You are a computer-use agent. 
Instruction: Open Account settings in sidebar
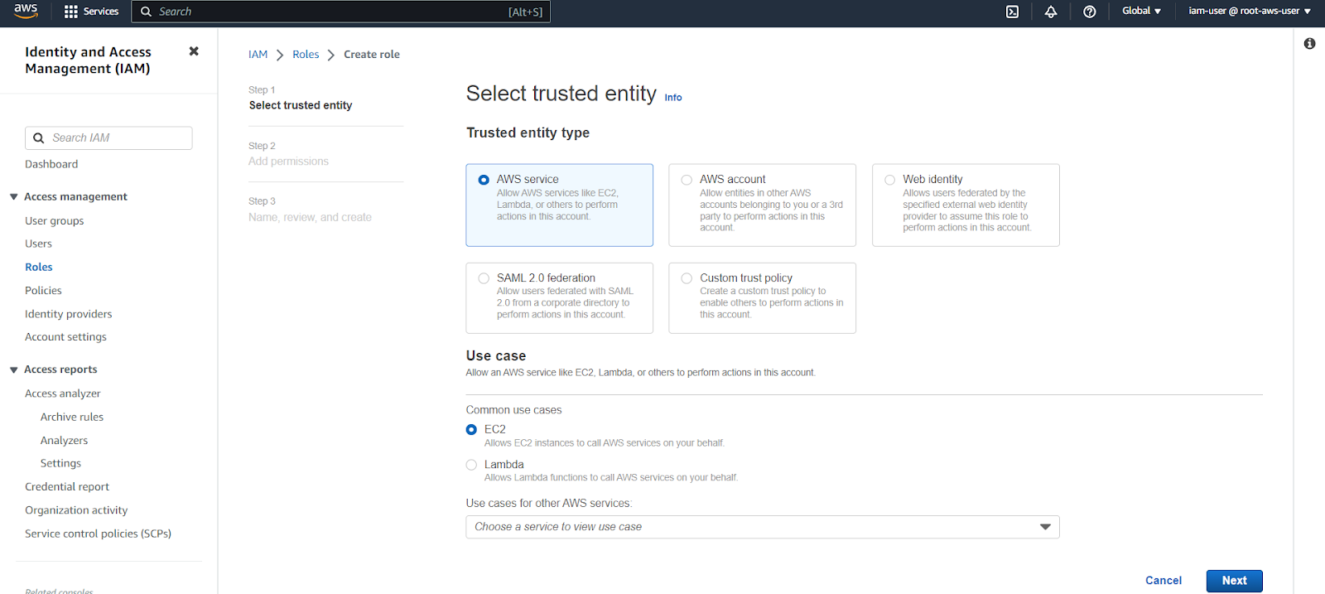pyautogui.click(x=65, y=337)
